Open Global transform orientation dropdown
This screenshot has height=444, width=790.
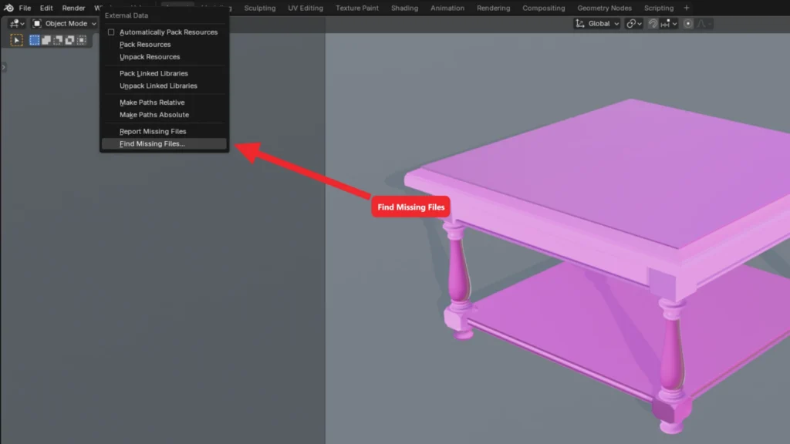click(x=597, y=24)
